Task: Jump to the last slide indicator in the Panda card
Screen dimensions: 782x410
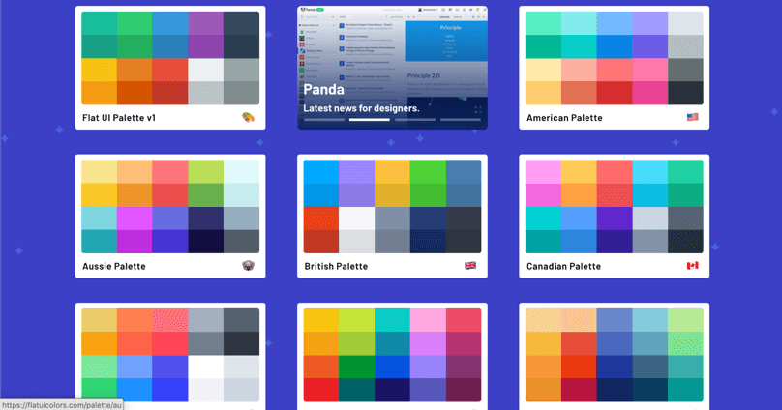Action: tap(461, 120)
